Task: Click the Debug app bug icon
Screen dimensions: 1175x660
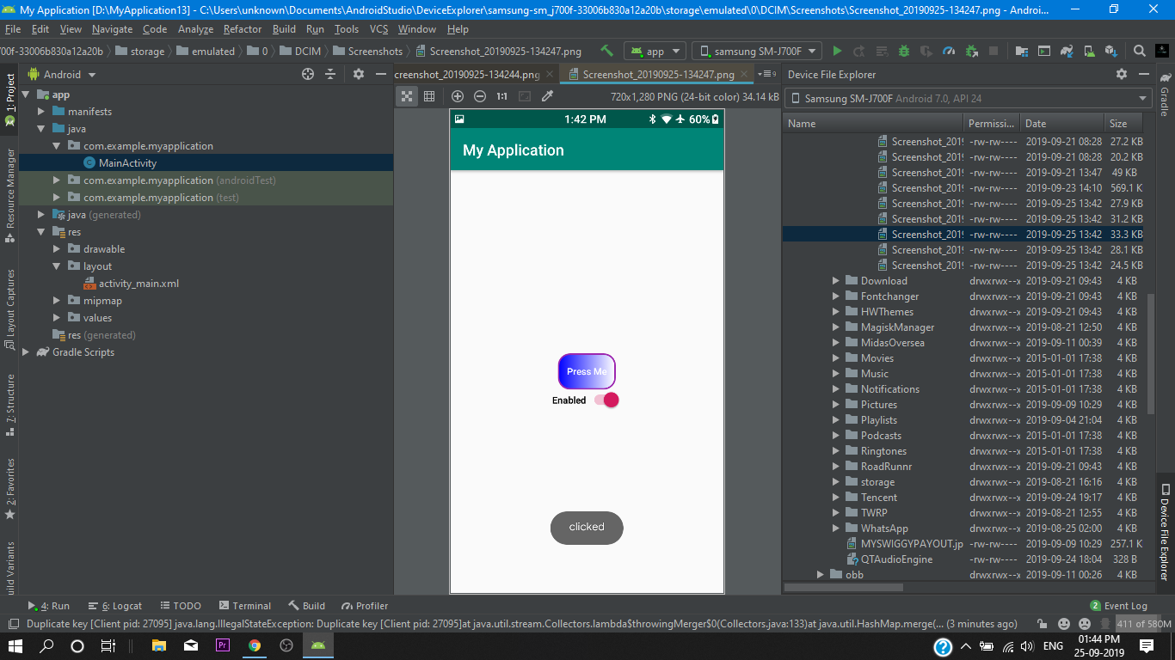Action: (x=904, y=52)
